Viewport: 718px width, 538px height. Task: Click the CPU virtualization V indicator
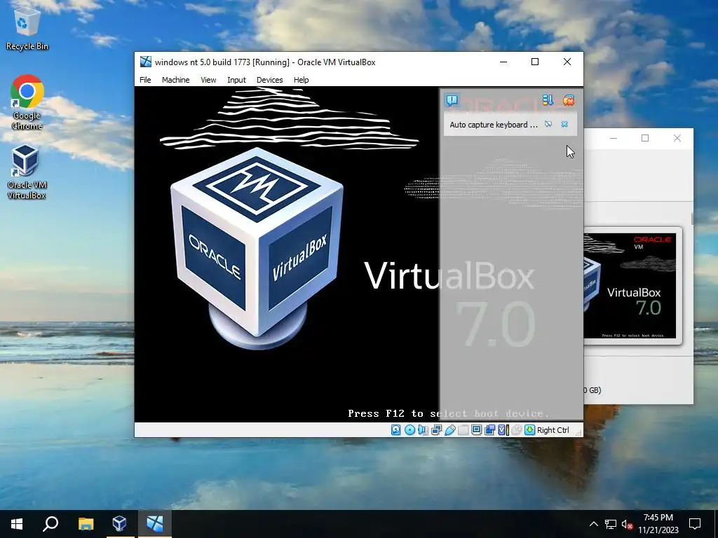[503, 430]
